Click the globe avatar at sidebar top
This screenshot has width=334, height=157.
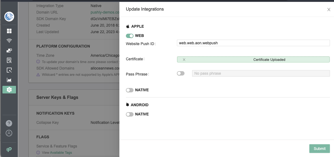9,17
